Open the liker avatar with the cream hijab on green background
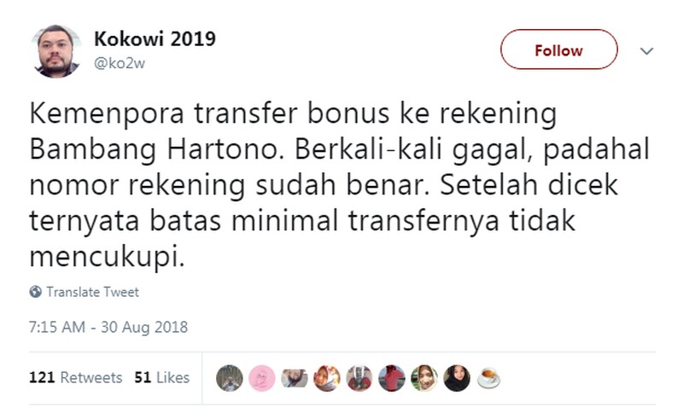This screenshot has height=413, width=683. [x=424, y=378]
